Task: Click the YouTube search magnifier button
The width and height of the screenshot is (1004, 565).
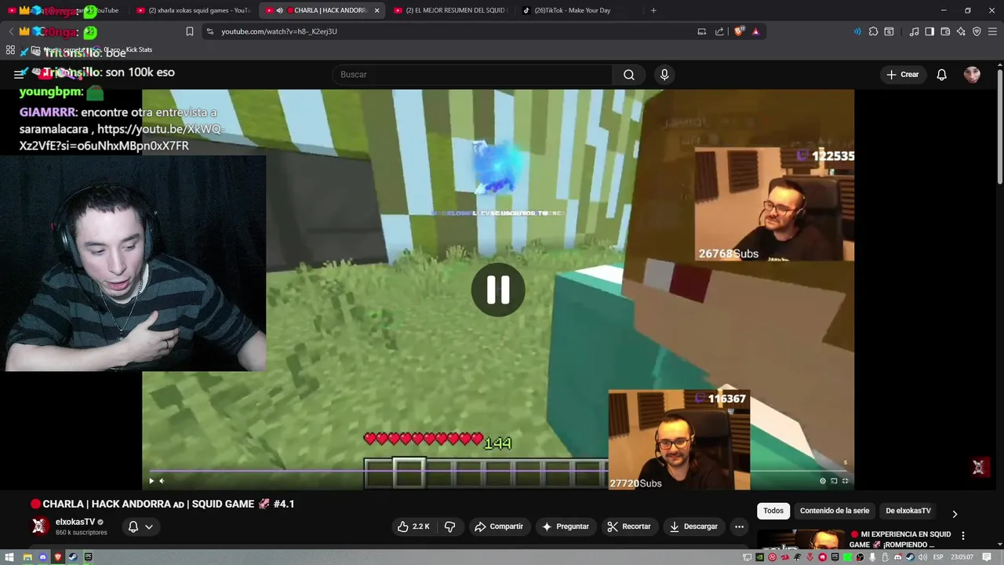Action: pos(629,75)
